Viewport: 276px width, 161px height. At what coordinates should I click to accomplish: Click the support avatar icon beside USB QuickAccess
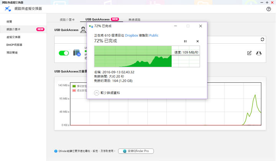[x=83, y=30]
